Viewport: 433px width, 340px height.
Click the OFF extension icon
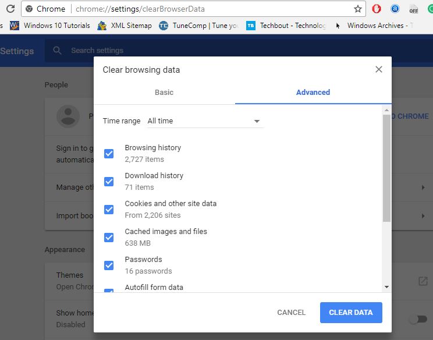point(413,9)
